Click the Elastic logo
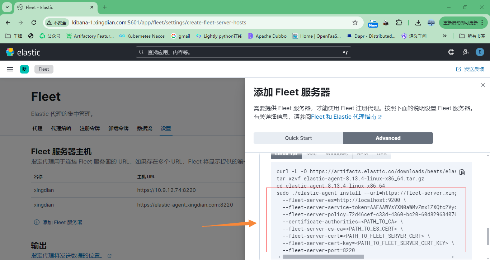The width and height of the screenshot is (490, 260). click(x=23, y=52)
